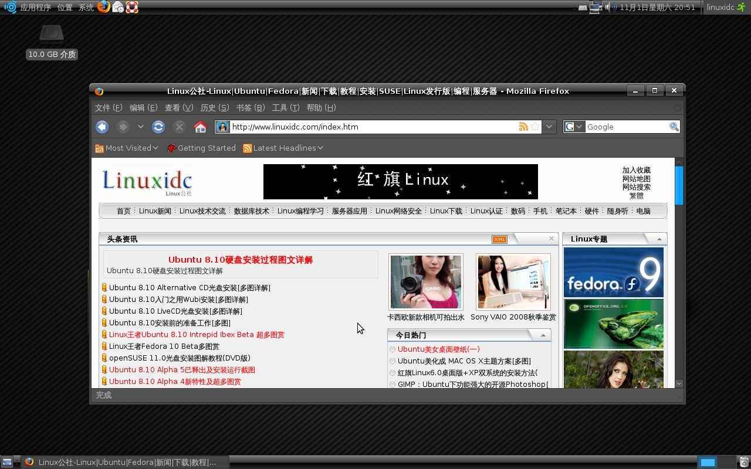Open the Sony VAIO 2008 photo thumbnail

[513, 282]
